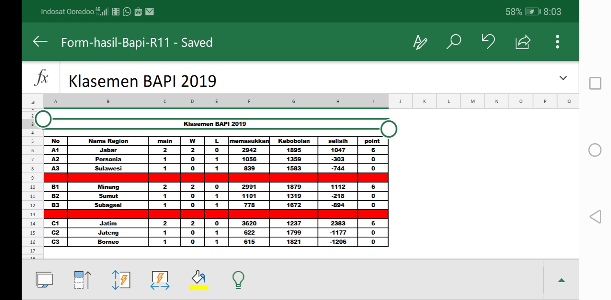Select column Q header
Viewport: 611px width, 300px height.
point(569,101)
